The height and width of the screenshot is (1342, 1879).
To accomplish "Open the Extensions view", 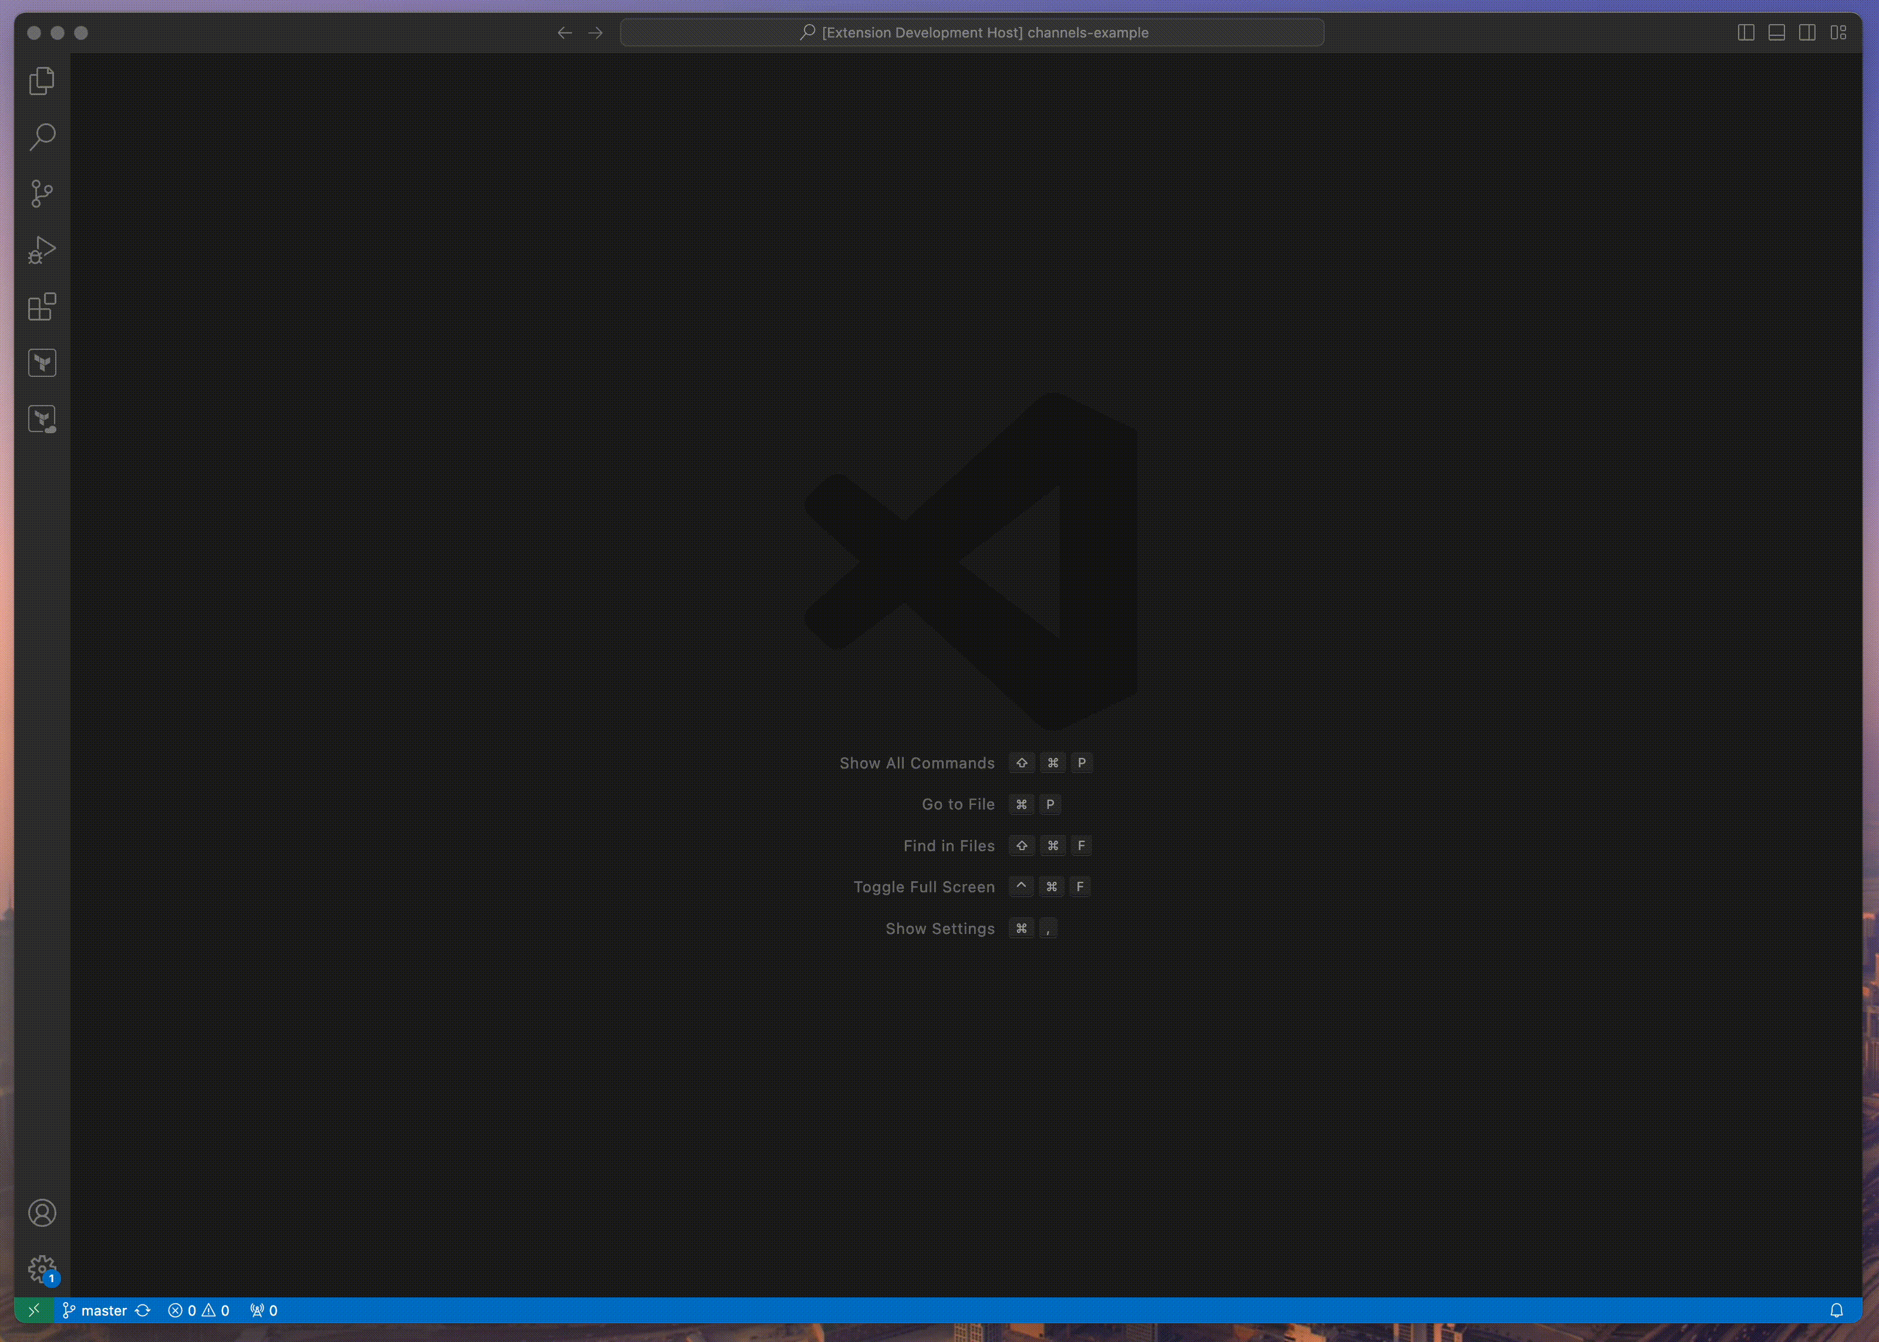I will coord(42,306).
